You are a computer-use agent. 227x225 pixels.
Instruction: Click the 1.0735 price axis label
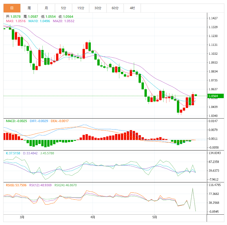[x=213, y=80]
